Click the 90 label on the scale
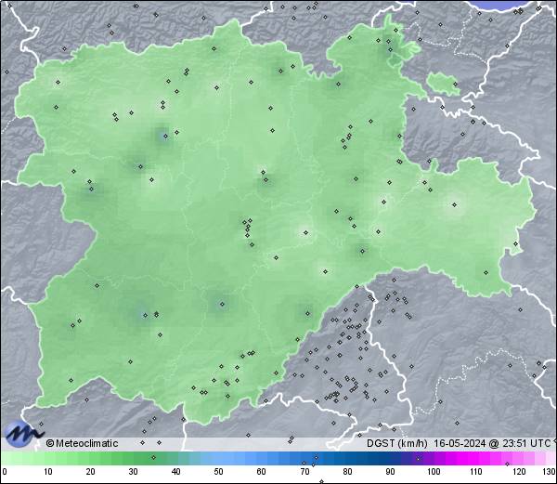Image resolution: width=557 pixels, height=484 pixels. (x=390, y=472)
